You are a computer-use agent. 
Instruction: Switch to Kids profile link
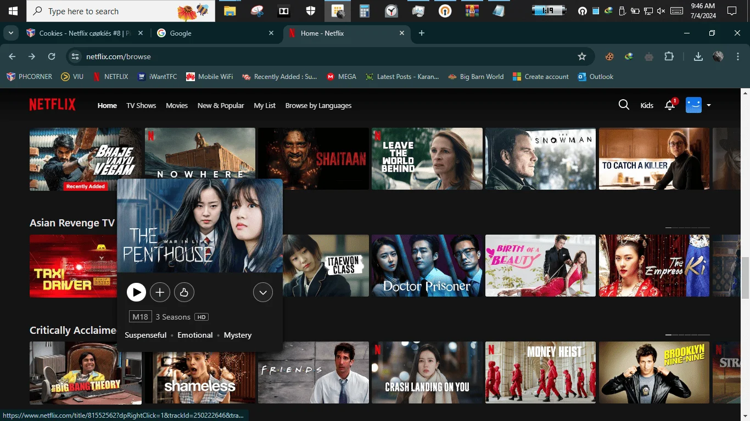[x=647, y=105]
